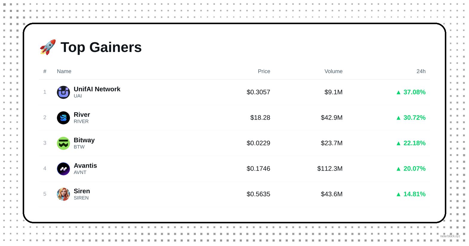The height and width of the screenshot is (246, 469).
Task: Click the green Bitway coin logo
Action: [x=63, y=143]
